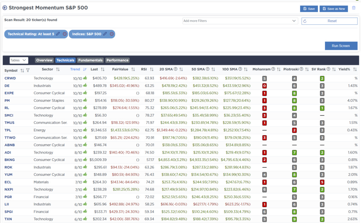
Task: Switch to the Fundamentals tab
Action: tap(90, 60)
